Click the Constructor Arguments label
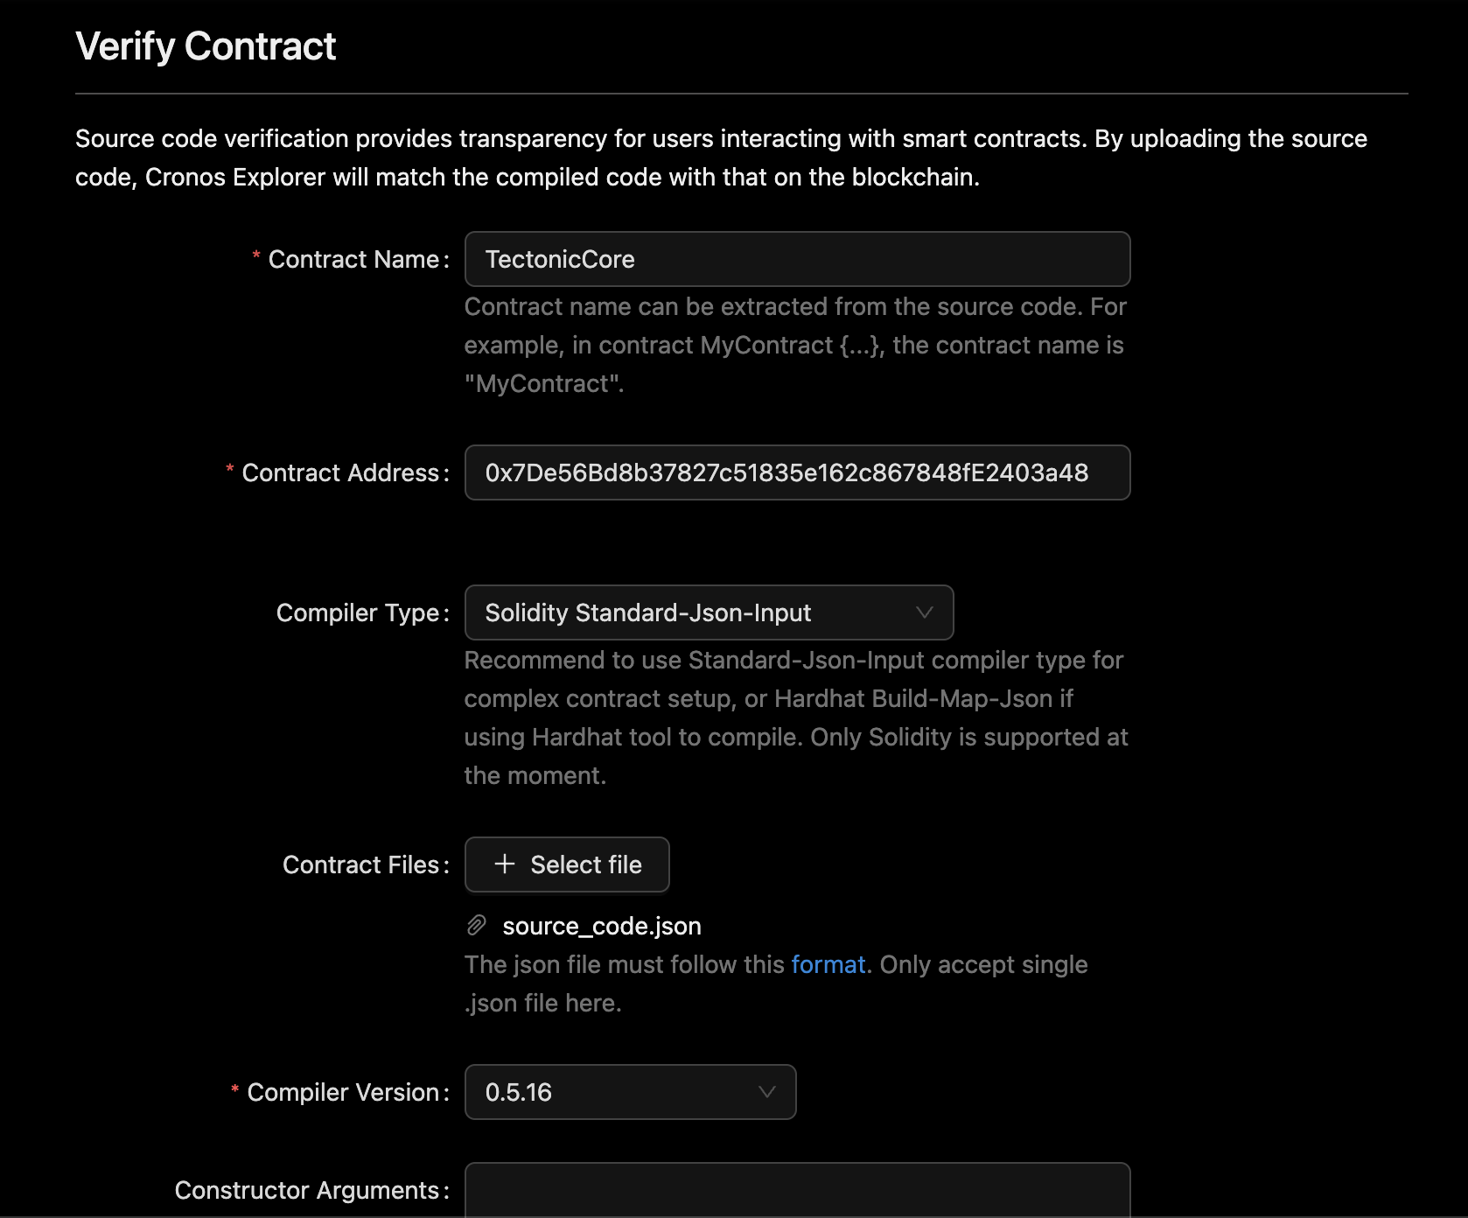This screenshot has width=1468, height=1218. 307,1190
